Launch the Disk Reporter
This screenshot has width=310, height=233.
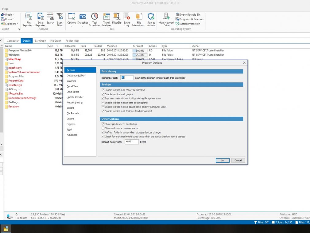coord(40,20)
